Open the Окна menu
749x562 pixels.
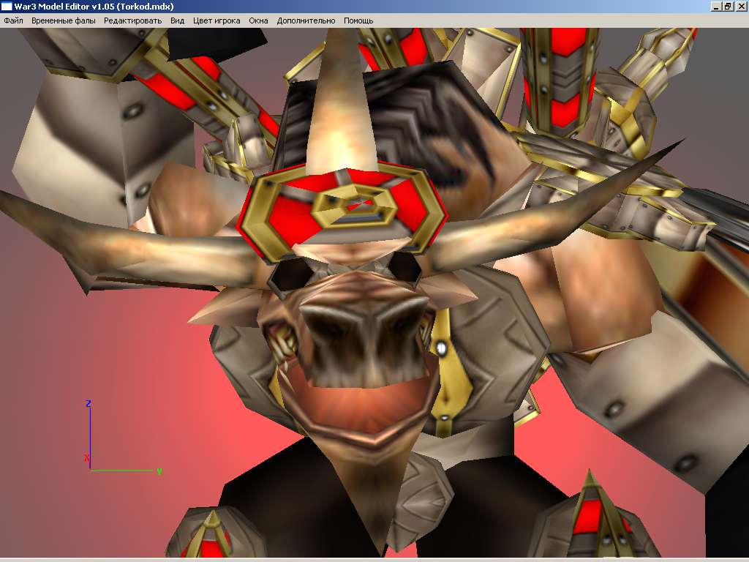(258, 20)
